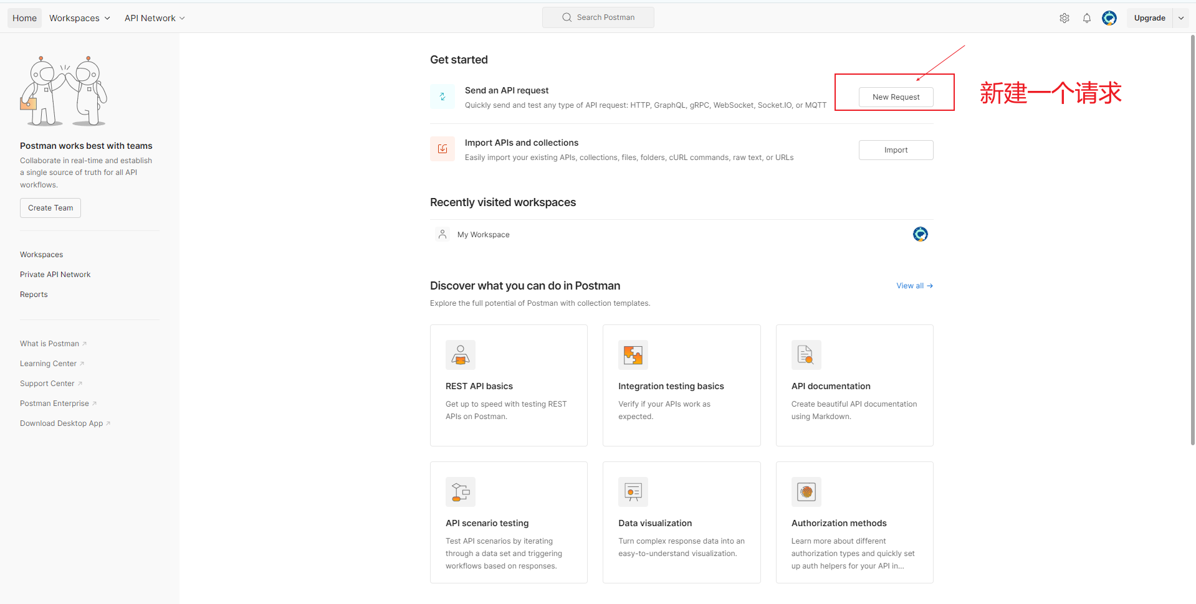Open the Learning Center link
Screen dimensions: 1196x604
click(x=52, y=364)
